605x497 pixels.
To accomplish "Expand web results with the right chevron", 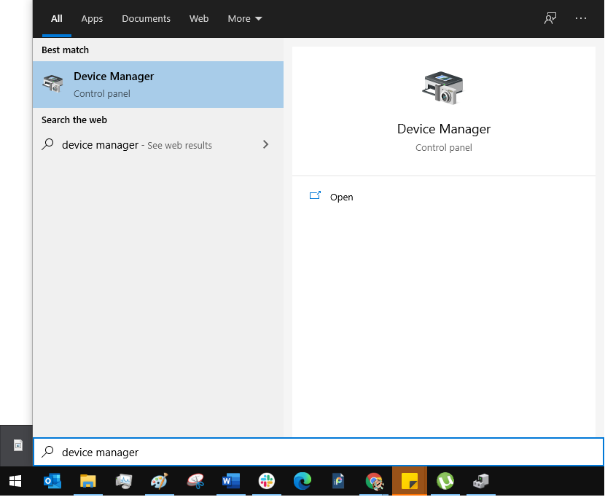I will pyautogui.click(x=265, y=145).
